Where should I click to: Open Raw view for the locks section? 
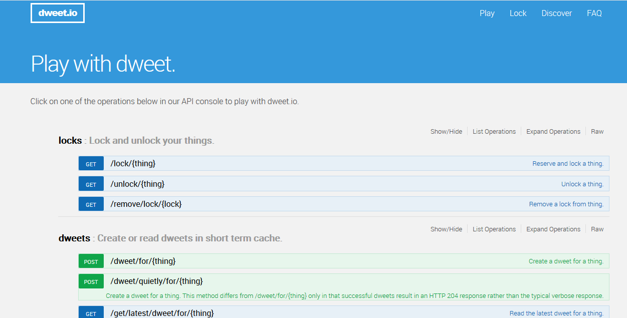click(x=597, y=132)
